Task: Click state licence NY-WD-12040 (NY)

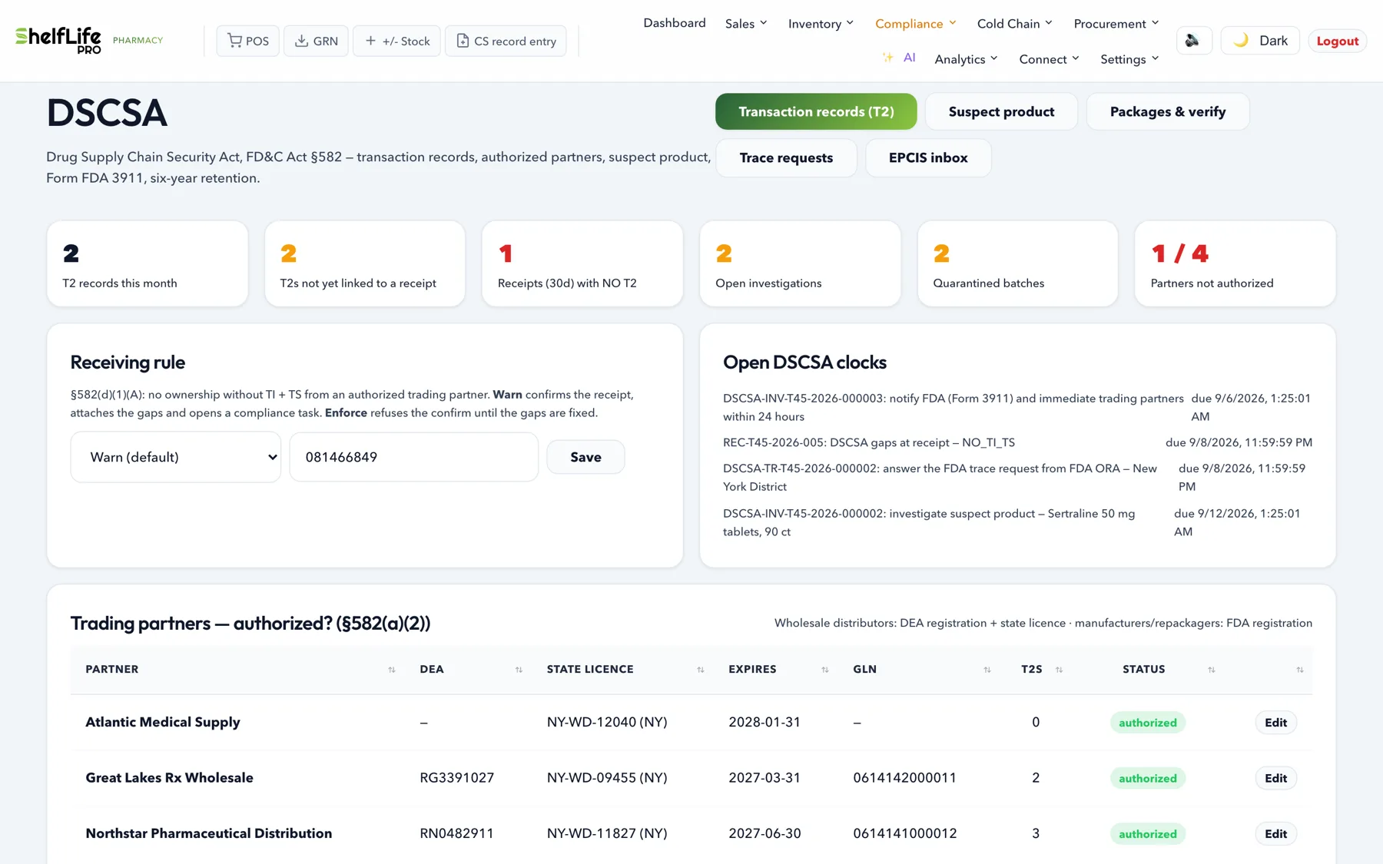Action: click(607, 723)
